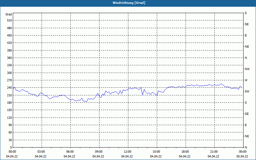Image resolution: width=256 pixels, height=160 pixels.
Task: Select the 03:00 time axis label
Action: (x=42, y=152)
